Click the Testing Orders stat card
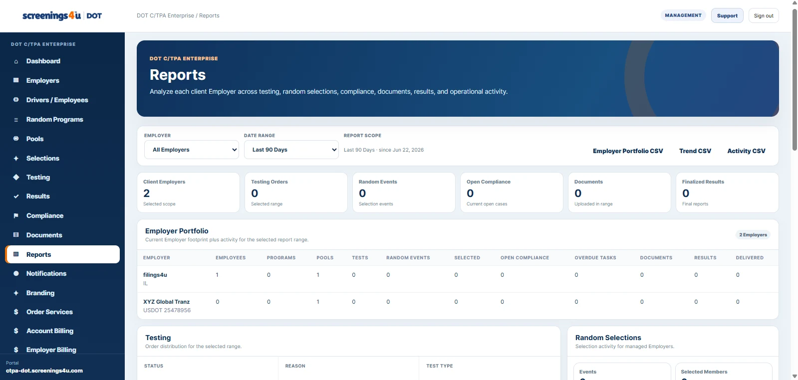 pos(296,192)
